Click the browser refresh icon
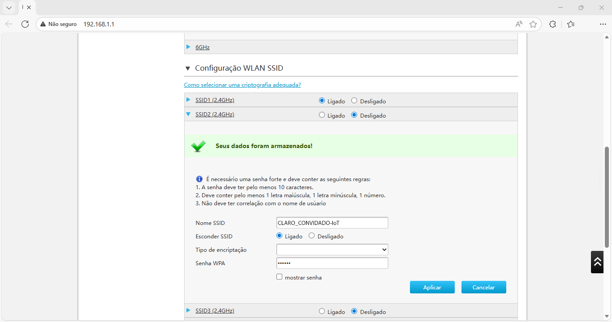Screen dimensions: 612x322 25,24
